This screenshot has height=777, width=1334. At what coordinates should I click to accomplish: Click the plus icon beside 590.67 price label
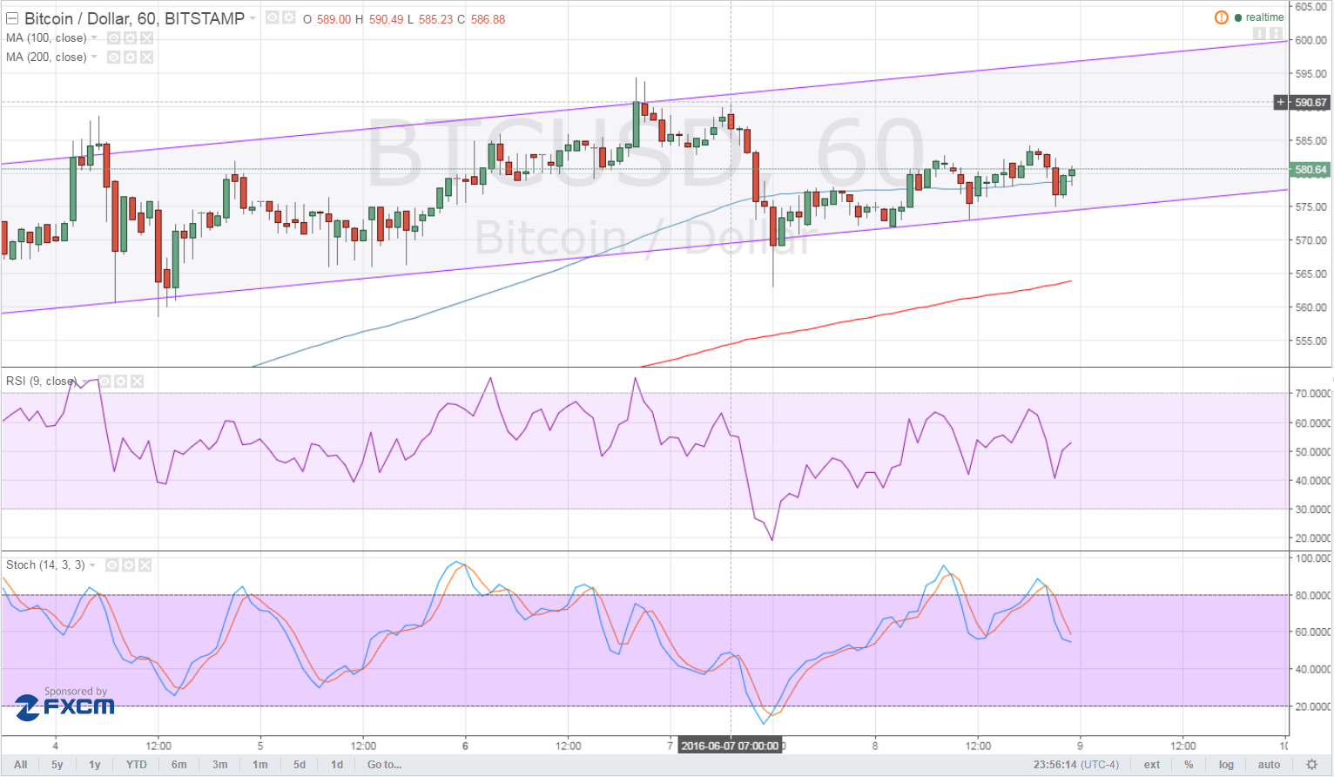click(x=1281, y=103)
